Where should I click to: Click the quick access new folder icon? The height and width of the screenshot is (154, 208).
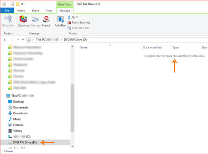18,4
